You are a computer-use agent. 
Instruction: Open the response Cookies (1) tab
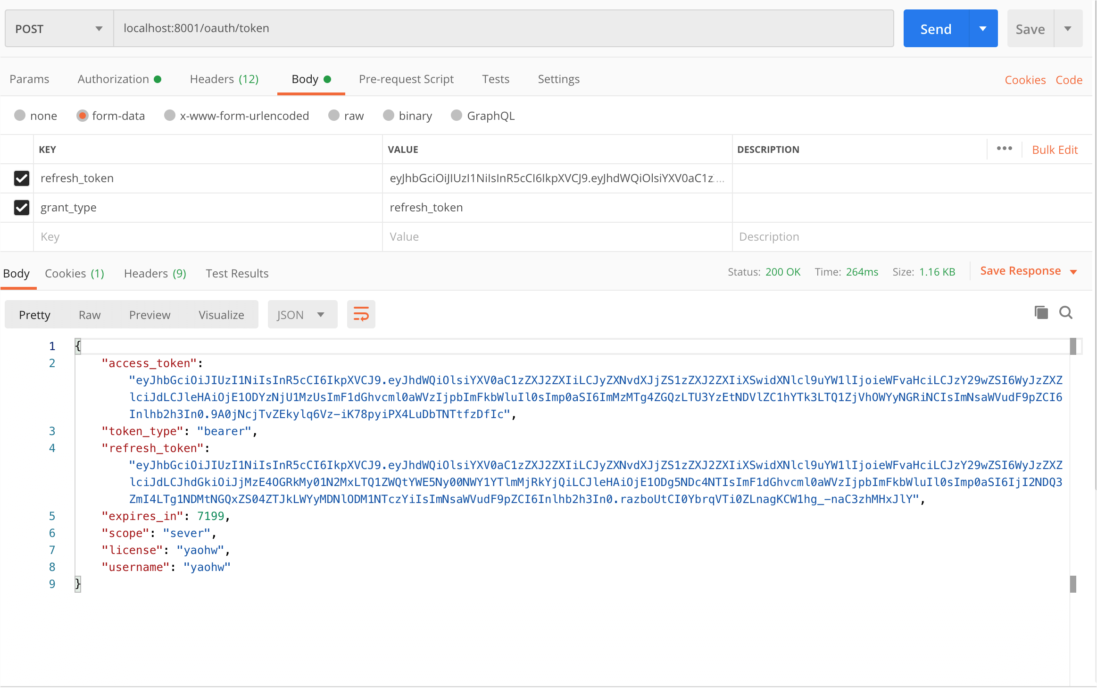[x=74, y=274]
